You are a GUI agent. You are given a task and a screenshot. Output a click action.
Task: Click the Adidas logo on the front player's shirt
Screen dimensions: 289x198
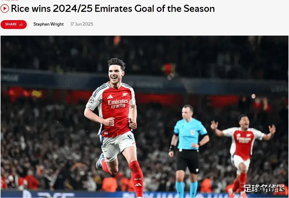110,97
